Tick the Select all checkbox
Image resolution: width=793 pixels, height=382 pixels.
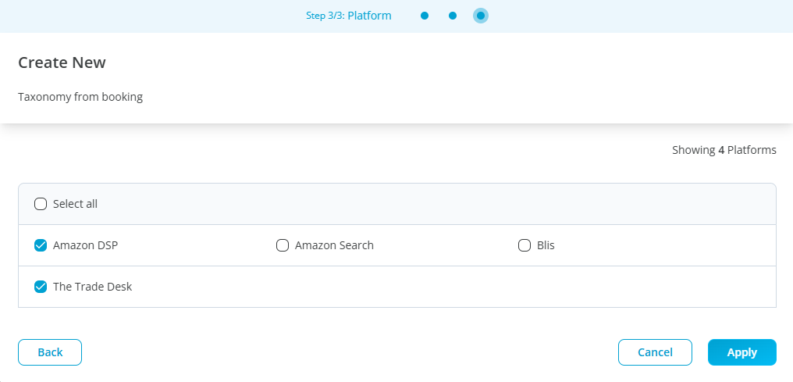pos(41,204)
